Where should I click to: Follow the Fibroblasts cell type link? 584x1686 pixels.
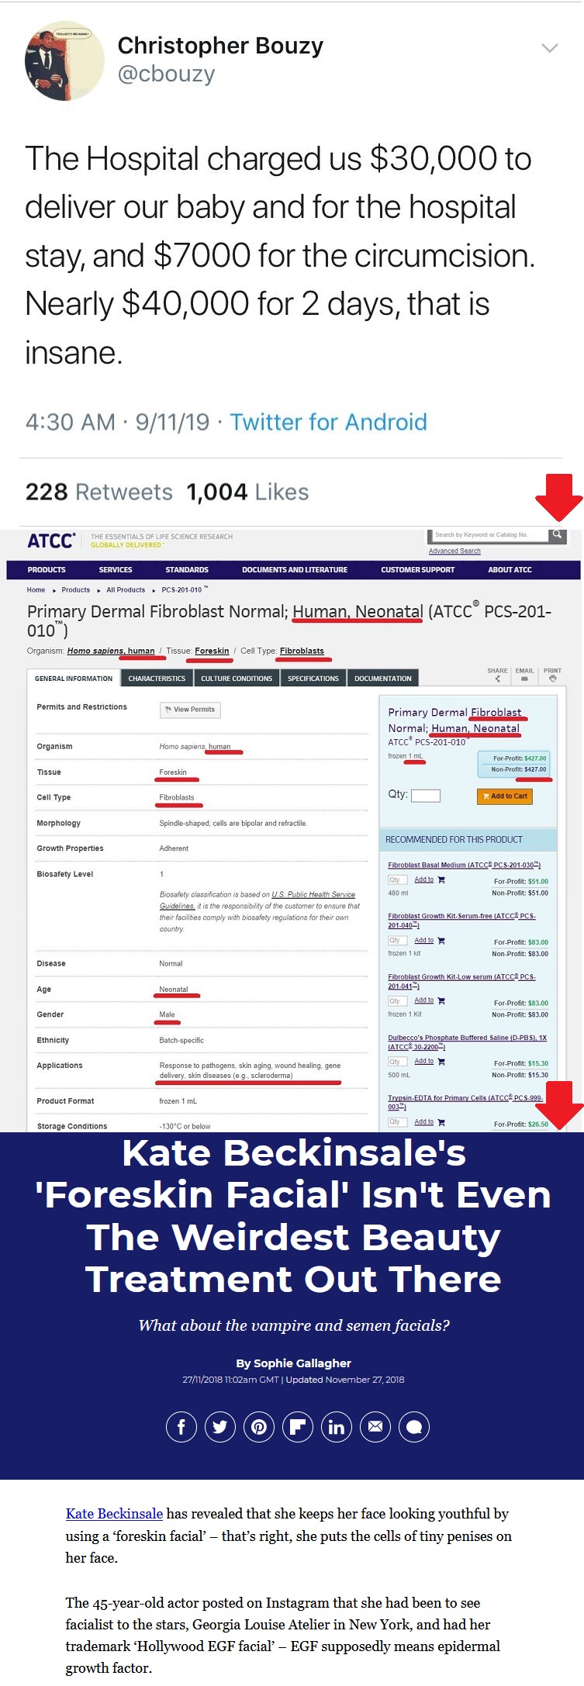pos(302,651)
